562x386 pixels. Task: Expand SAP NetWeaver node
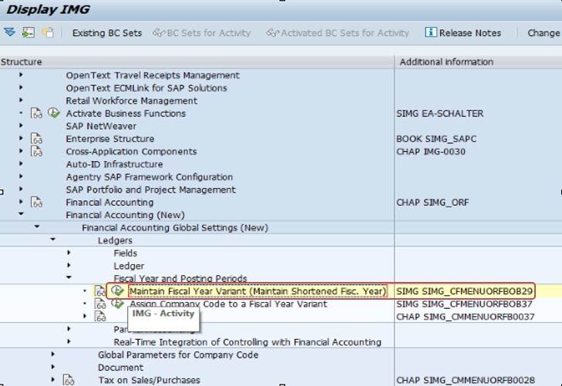click(21, 126)
